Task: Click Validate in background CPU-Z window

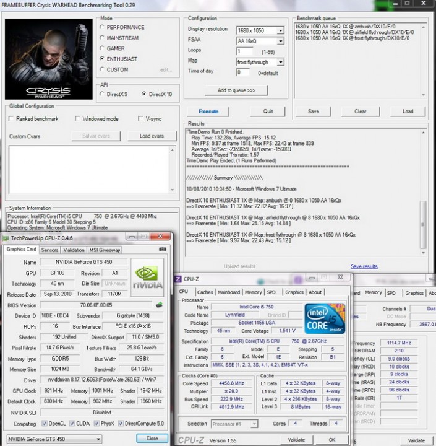Action: 416,440
